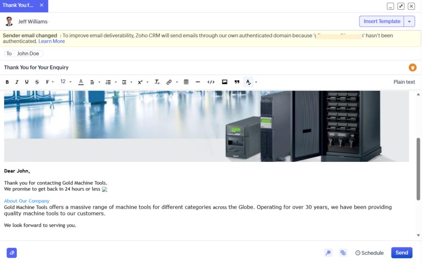422x263 pixels.
Task: Click the Insert Template button
Action: click(382, 21)
